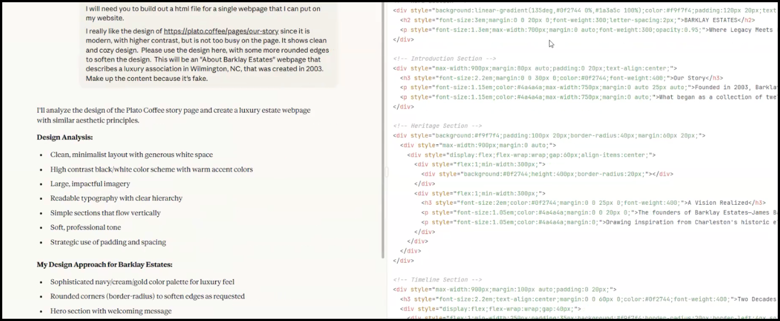Click the code line with 'linear-gradient(135deg,#0f2744'
The height and width of the screenshot is (321, 780).
[586, 11]
